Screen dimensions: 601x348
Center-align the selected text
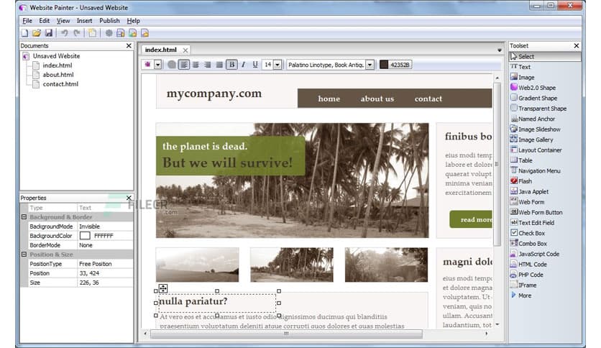[x=196, y=65]
